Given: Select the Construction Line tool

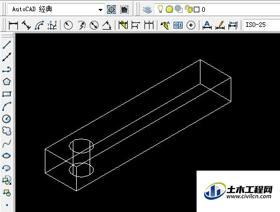Looking at the screenshot, I should 7,57.
